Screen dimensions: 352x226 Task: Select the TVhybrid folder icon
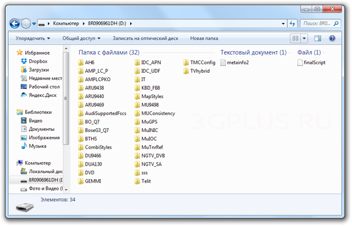(186, 71)
